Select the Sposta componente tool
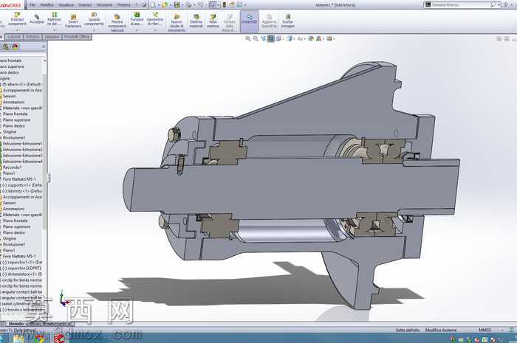Screen dimensions: 517x343 pyautogui.click(x=94, y=19)
